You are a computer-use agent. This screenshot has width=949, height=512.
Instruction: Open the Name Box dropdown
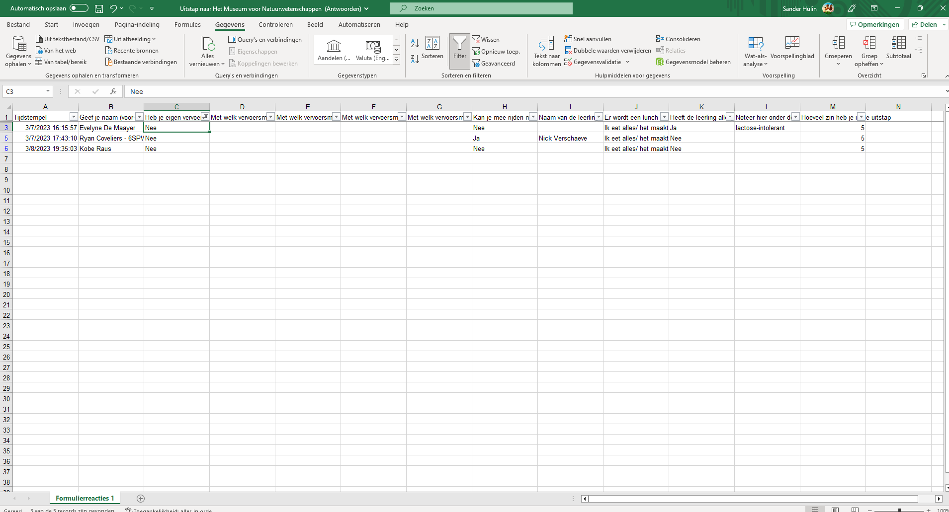click(48, 91)
